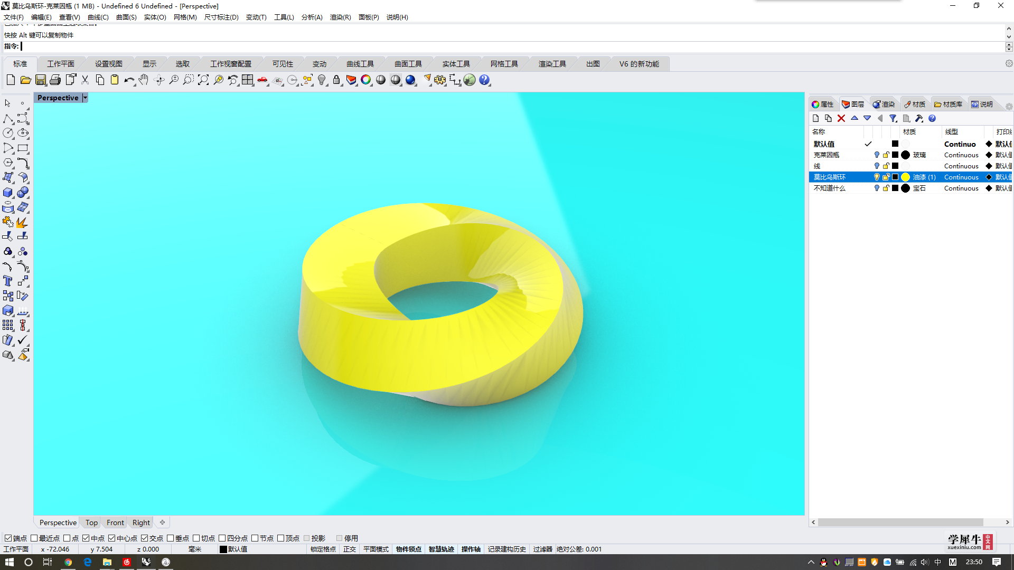The image size is (1014, 570).
Task: Change black color swatch of 克莱因瓶 layer
Action: (x=895, y=155)
